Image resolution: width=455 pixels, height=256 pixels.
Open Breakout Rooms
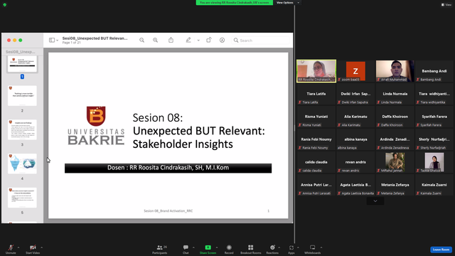point(251,249)
